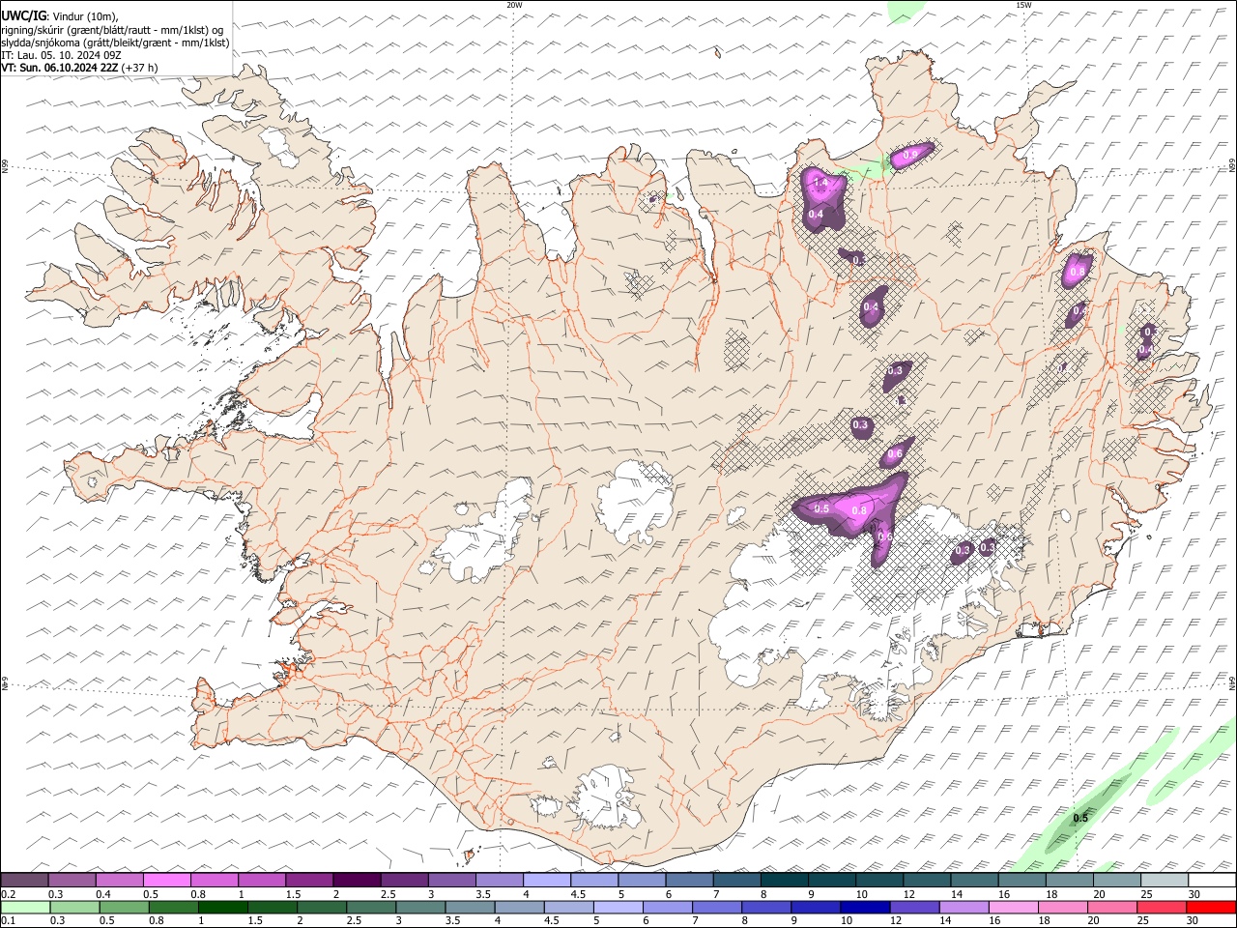Pick the 16 light pink rain-scale swatch
This screenshot has width=1237, height=928.
click(1012, 907)
